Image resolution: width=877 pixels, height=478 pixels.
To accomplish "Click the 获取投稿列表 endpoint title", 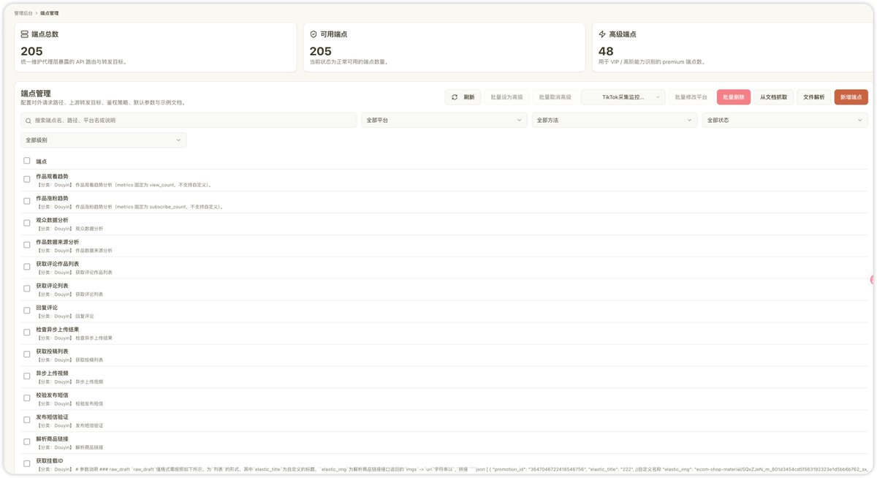I will (52, 352).
